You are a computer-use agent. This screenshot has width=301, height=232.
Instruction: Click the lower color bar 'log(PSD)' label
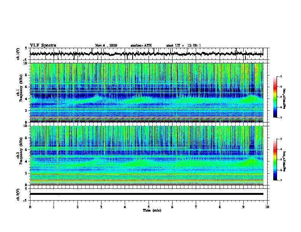tap(285, 161)
